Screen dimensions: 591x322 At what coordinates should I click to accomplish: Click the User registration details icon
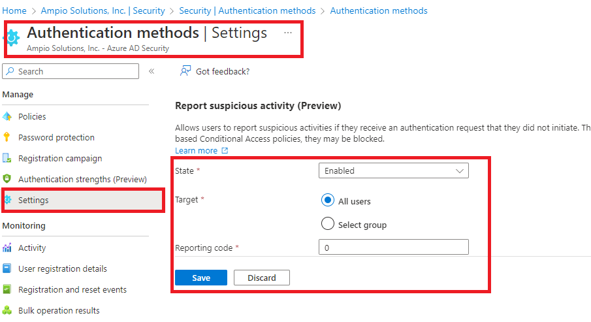click(x=7, y=268)
